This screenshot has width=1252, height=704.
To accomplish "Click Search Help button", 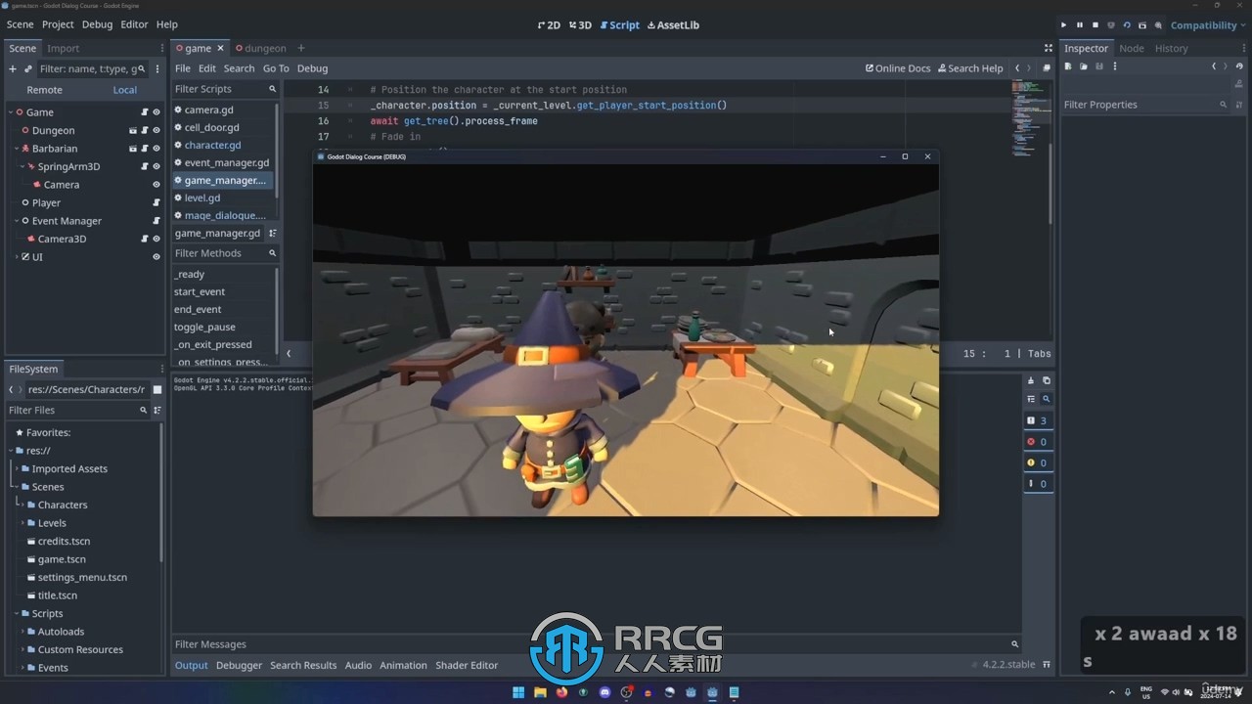I will pos(970,68).
